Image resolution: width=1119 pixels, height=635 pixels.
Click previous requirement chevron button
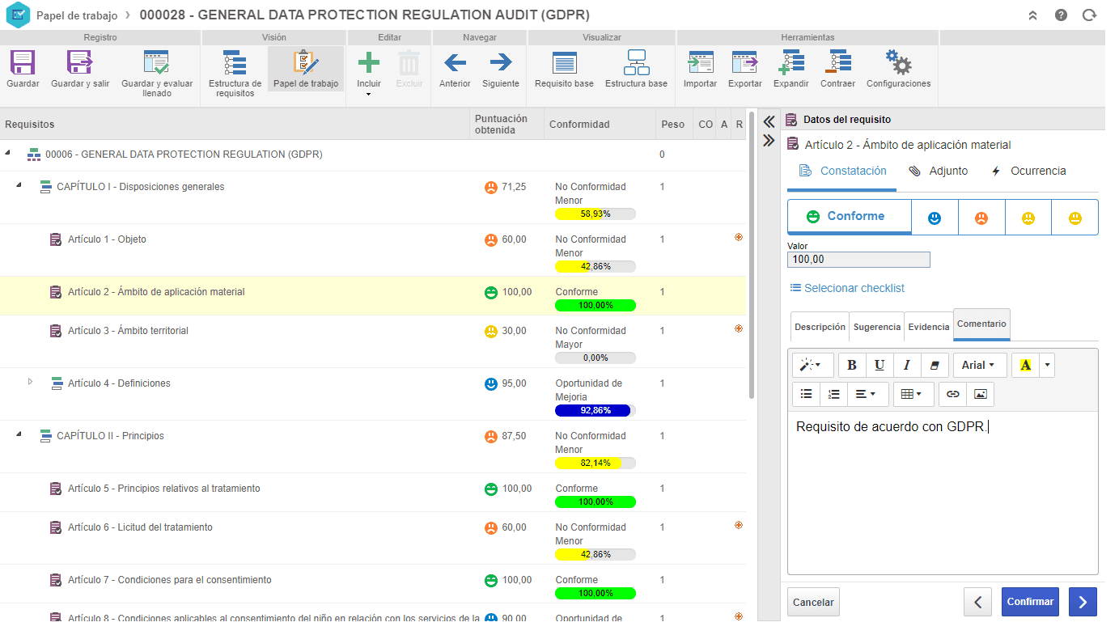tap(977, 602)
